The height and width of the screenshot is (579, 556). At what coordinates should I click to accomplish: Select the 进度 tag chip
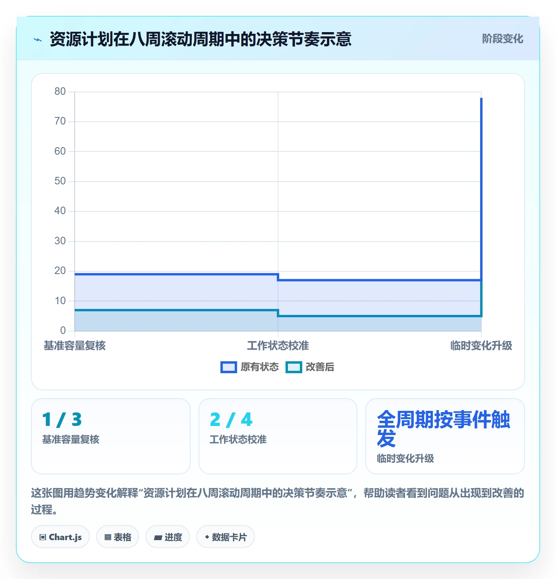pyautogui.click(x=168, y=537)
